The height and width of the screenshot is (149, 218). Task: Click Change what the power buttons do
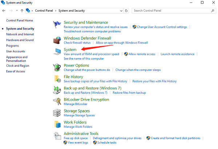(87, 70)
